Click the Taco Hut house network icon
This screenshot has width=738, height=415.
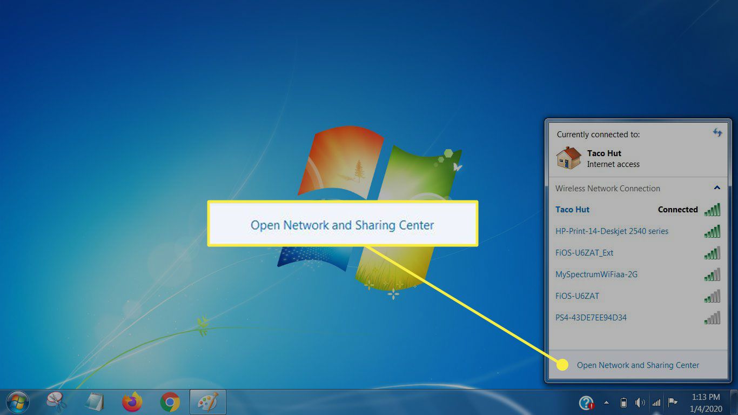[x=568, y=158]
